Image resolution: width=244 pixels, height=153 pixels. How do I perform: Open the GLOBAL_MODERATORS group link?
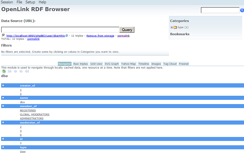point(34,114)
